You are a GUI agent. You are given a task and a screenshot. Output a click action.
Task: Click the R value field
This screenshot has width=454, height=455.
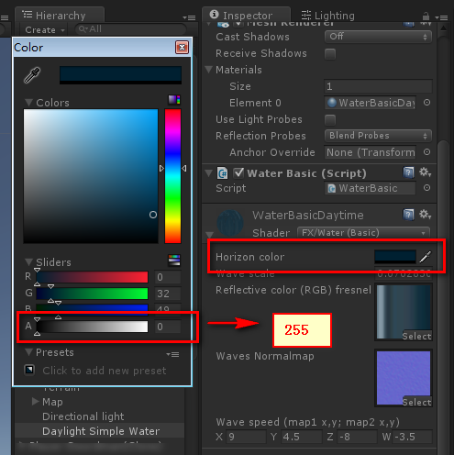click(x=168, y=277)
